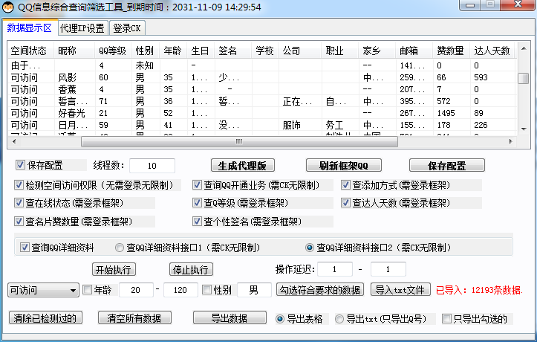Toggle 查在线状态 checkbox

click(x=19, y=203)
